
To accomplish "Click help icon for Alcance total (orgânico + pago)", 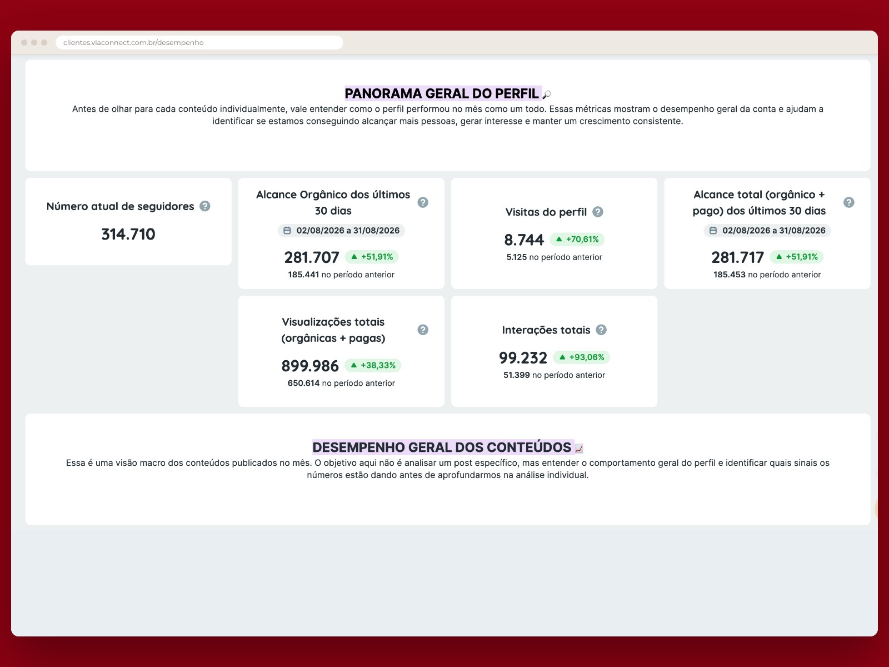I will point(849,202).
